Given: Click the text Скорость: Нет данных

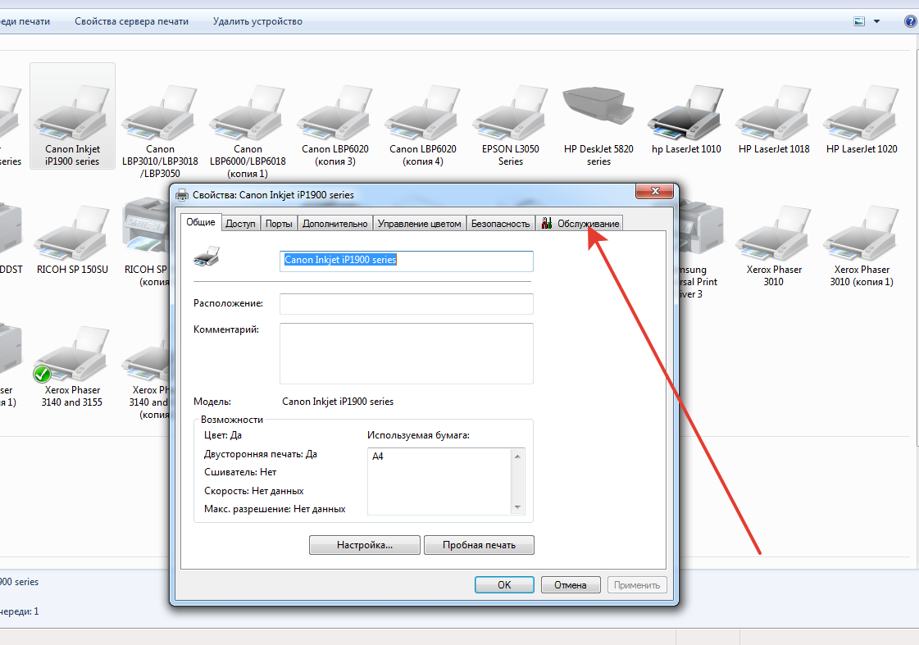Looking at the screenshot, I should coord(254,491).
